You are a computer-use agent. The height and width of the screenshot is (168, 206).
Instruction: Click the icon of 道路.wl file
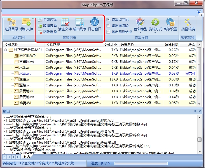click(16, 79)
